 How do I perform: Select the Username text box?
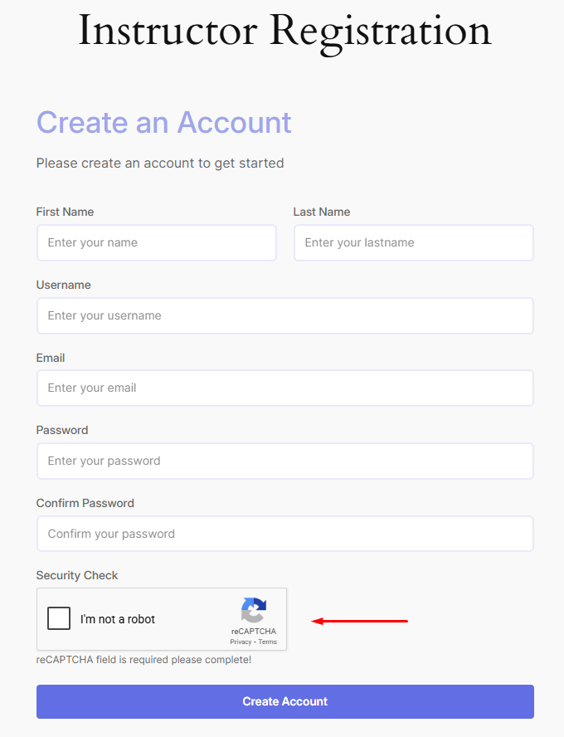pos(284,315)
